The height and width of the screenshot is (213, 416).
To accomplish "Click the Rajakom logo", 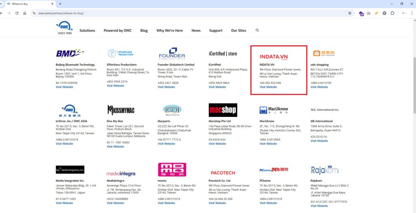I will click(x=325, y=170).
